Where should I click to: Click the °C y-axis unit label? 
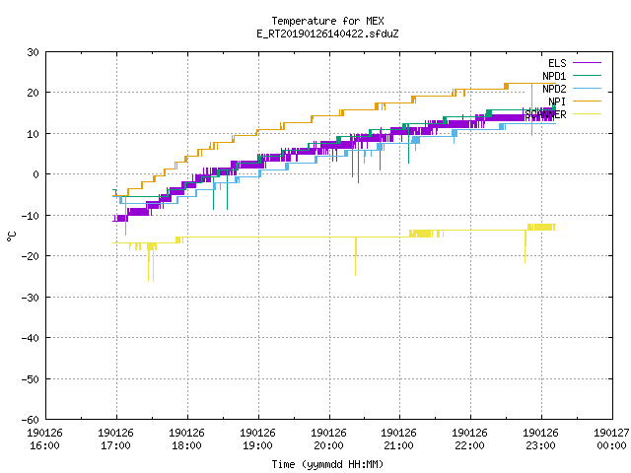12,236
